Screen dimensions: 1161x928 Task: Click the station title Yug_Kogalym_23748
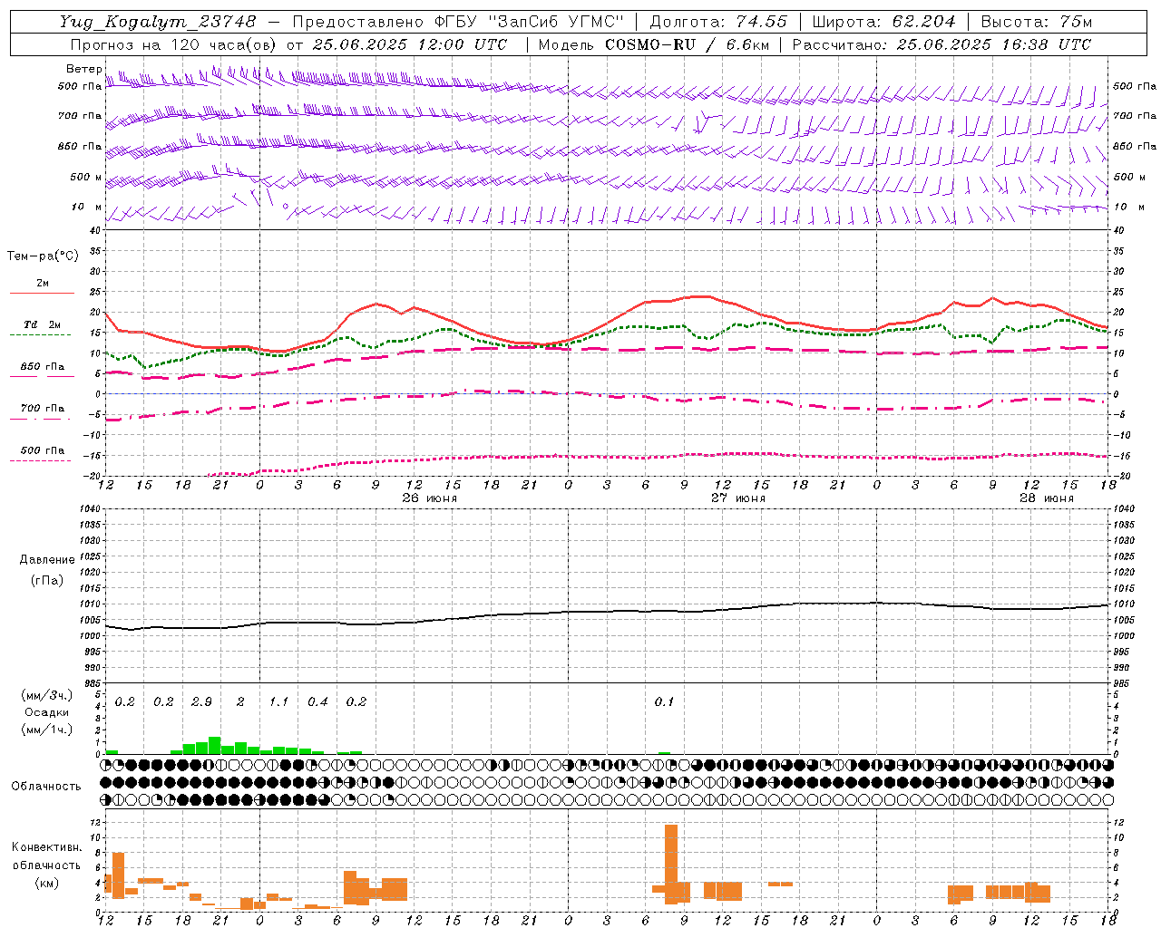pos(158,22)
